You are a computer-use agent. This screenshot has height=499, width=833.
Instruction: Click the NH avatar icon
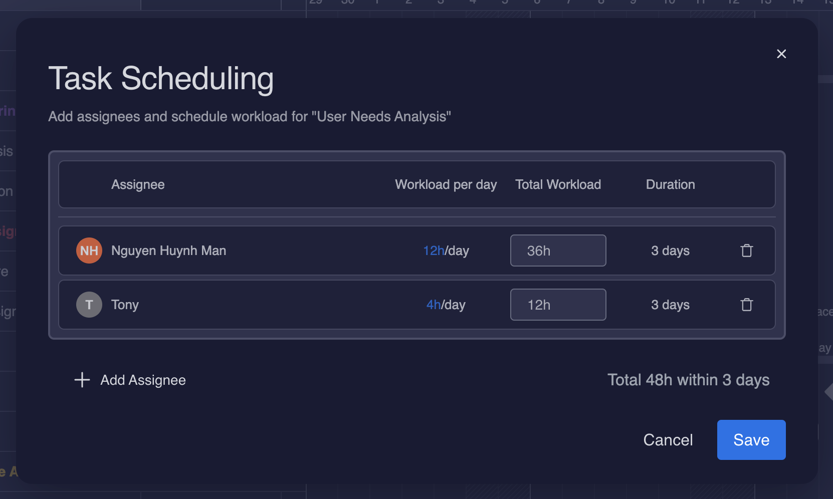89,251
